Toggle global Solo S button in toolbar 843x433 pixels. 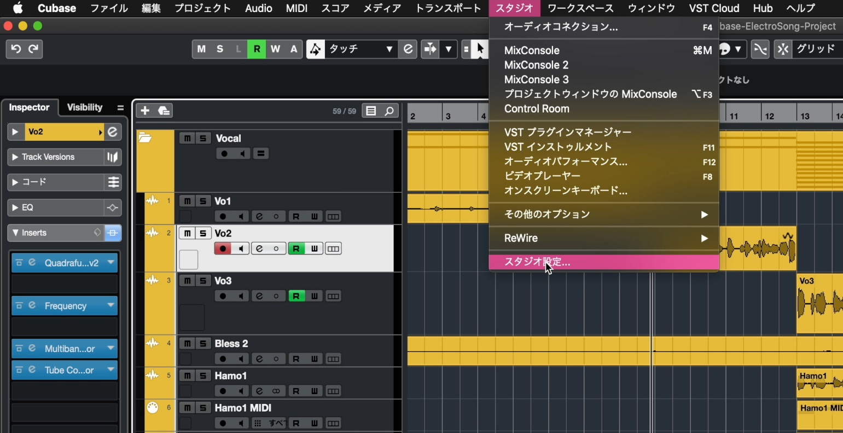coord(220,49)
